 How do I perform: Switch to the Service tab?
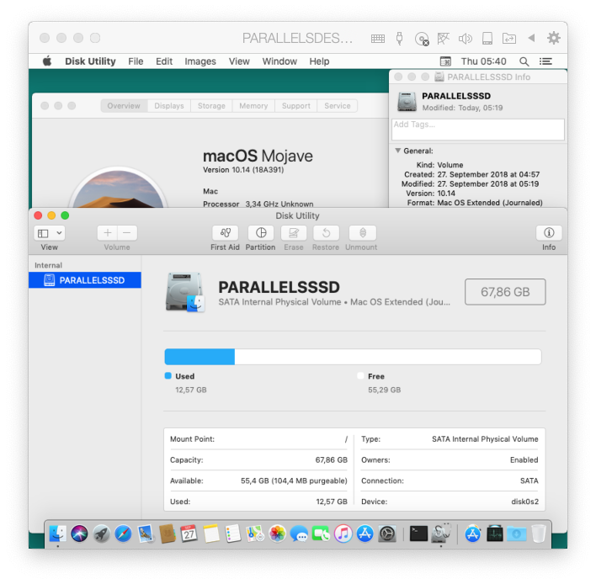click(x=338, y=106)
